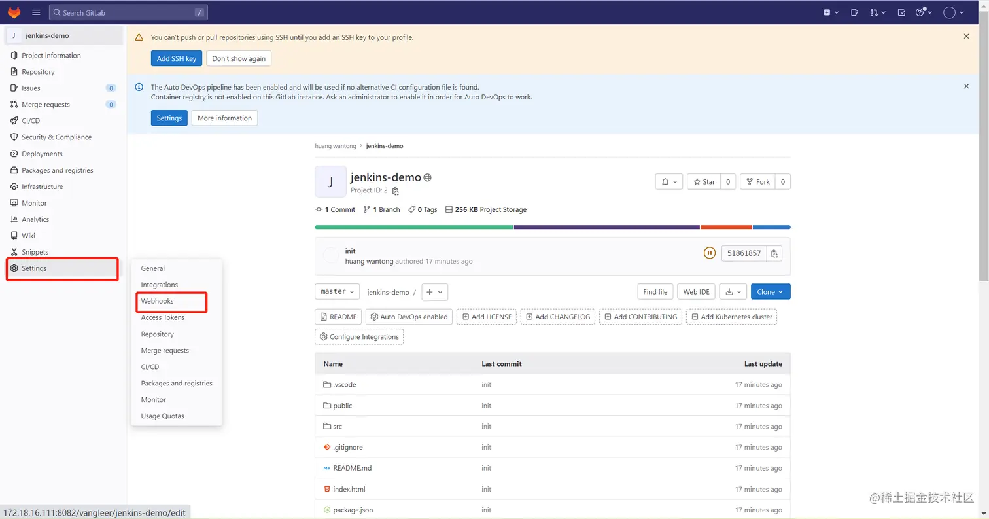Open the public folder
This screenshot has width=989, height=519.
pos(342,406)
